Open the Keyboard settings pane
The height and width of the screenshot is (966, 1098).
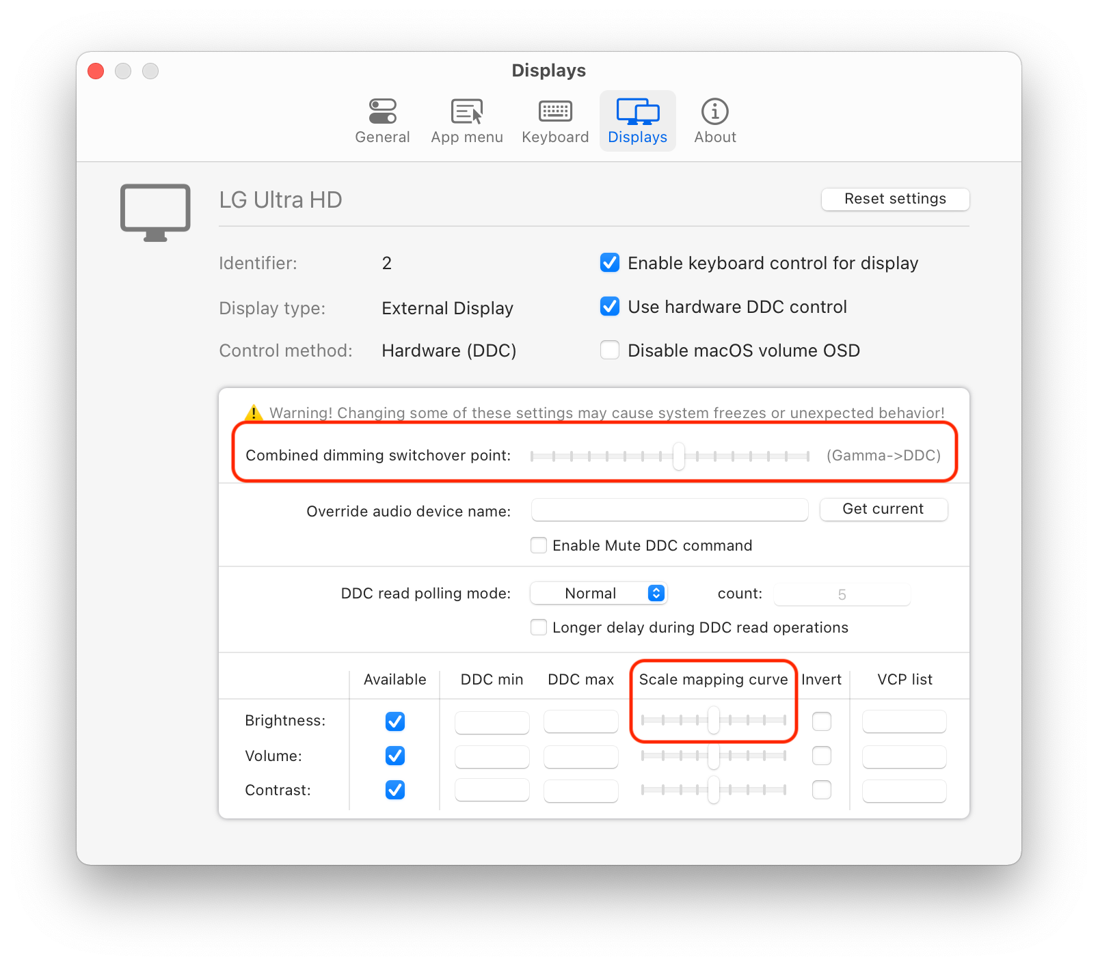(555, 121)
